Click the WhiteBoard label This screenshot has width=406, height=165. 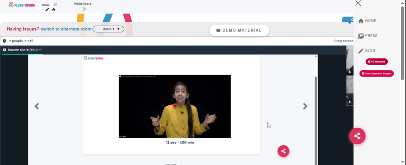[x=82, y=4]
